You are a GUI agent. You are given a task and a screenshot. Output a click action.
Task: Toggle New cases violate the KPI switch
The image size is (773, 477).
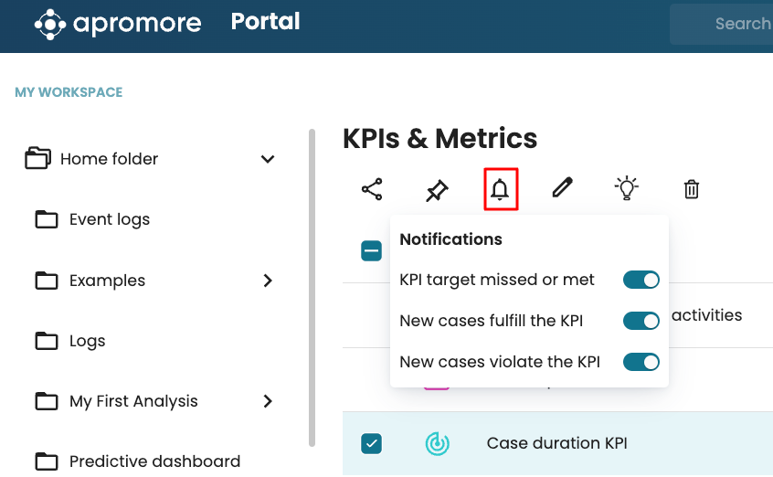[x=641, y=362]
